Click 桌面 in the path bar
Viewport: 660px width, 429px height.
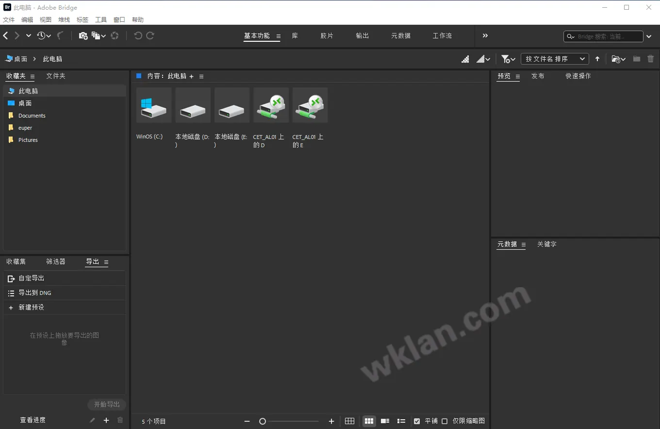coord(16,59)
